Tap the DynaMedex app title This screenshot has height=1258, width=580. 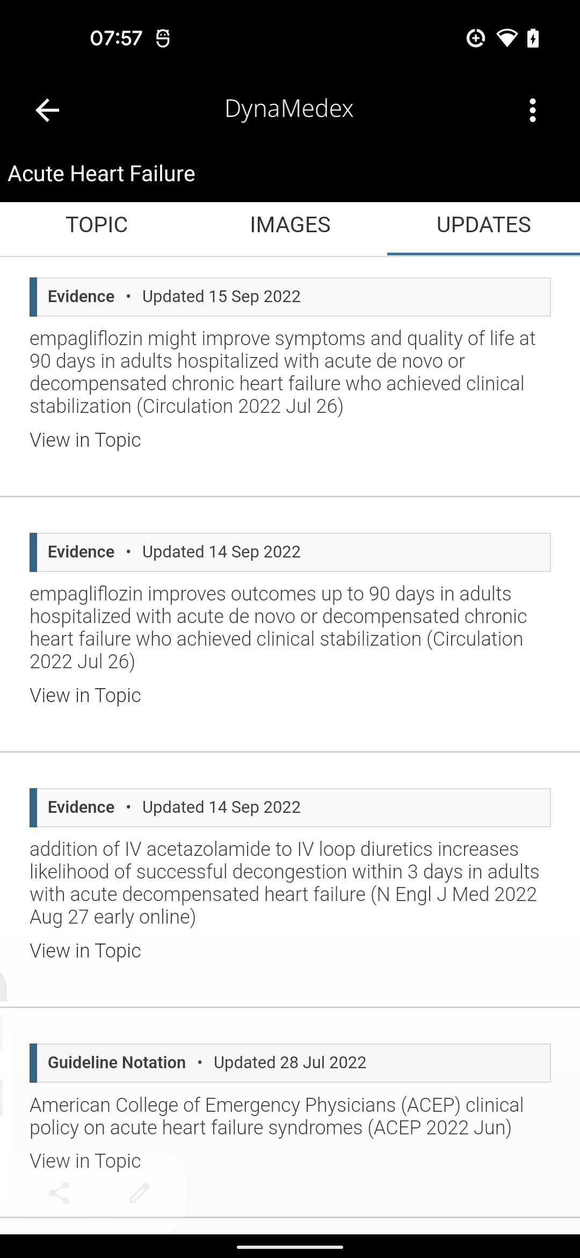pyautogui.click(x=289, y=109)
